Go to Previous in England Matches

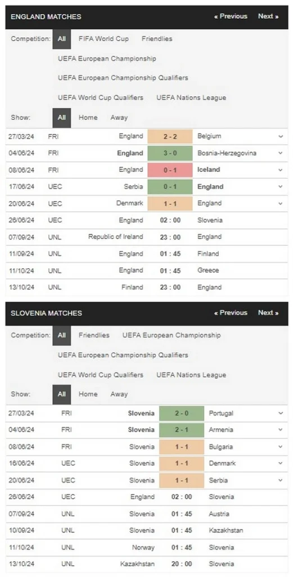(231, 16)
